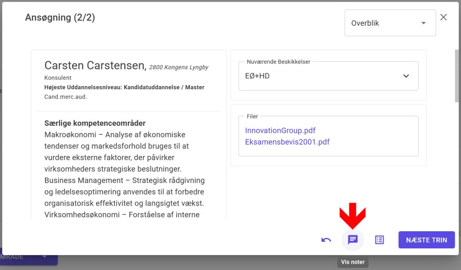This screenshot has width=461, height=270.
Task: Click the applicant name Carsten Carstensen
Action: click(95, 66)
